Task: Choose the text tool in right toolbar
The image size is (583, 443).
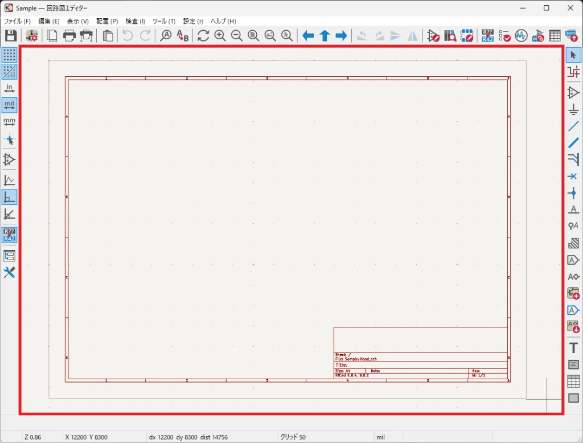Action: pyautogui.click(x=573, y=348)
